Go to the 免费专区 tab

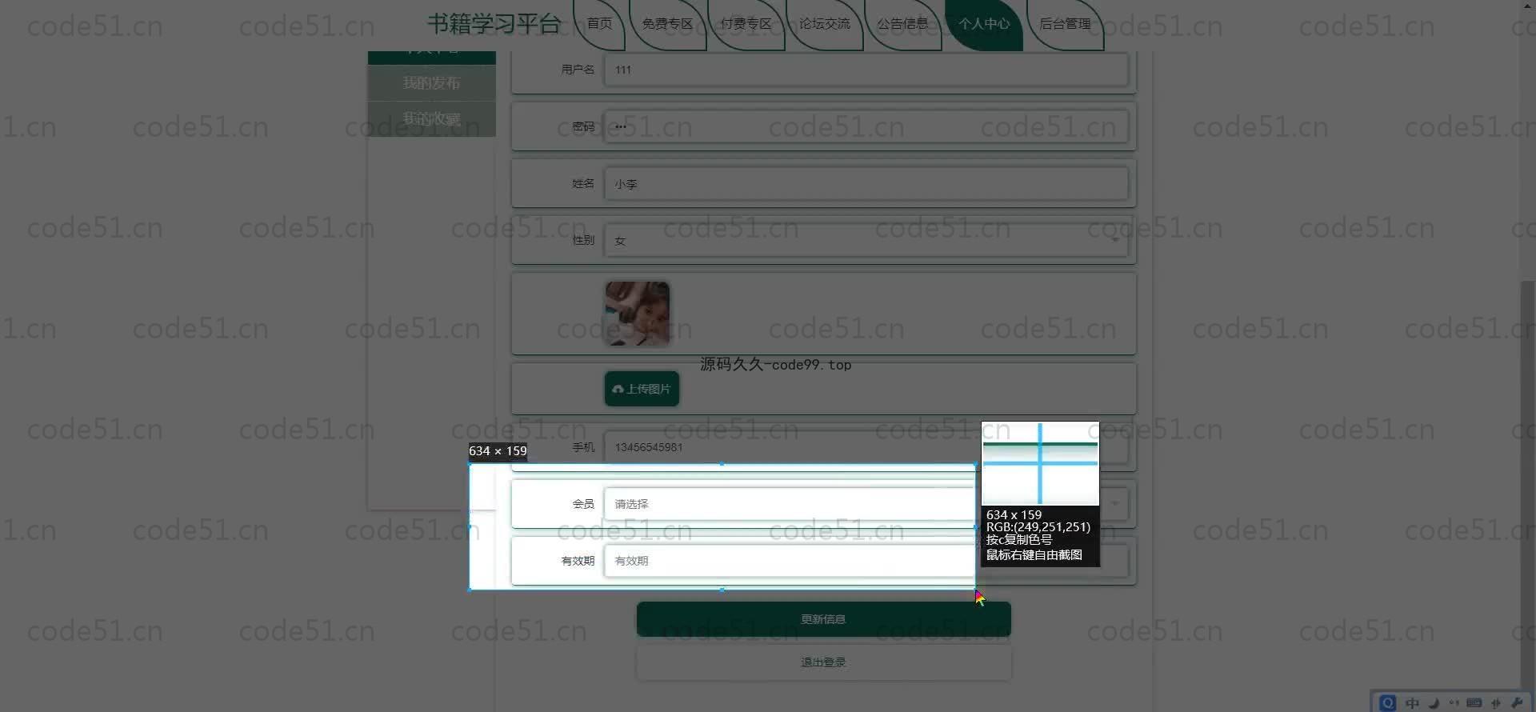click(667, 24)
